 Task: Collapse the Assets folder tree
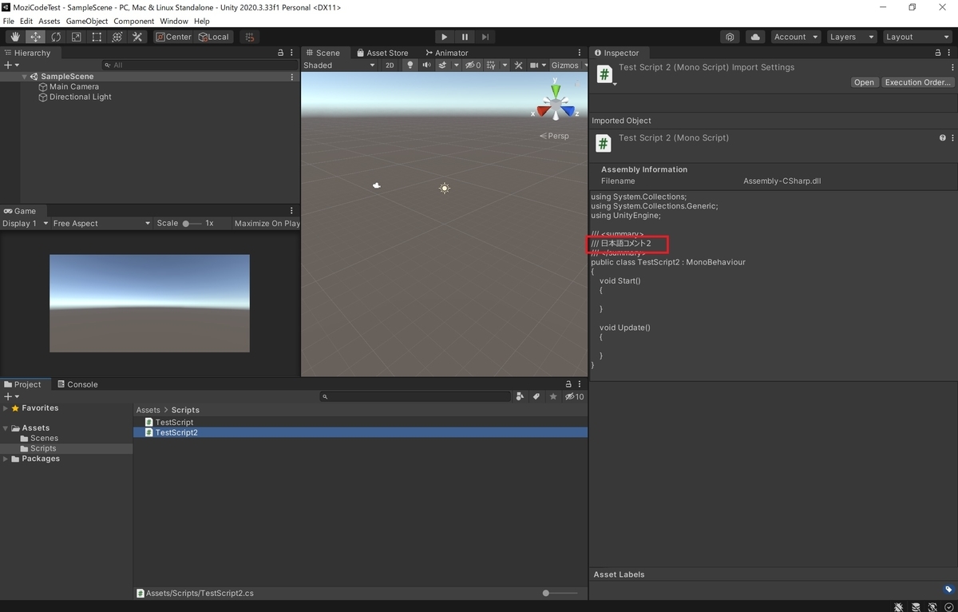6,428
